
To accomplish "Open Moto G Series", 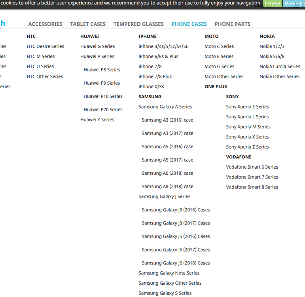I will coord(219,67).
